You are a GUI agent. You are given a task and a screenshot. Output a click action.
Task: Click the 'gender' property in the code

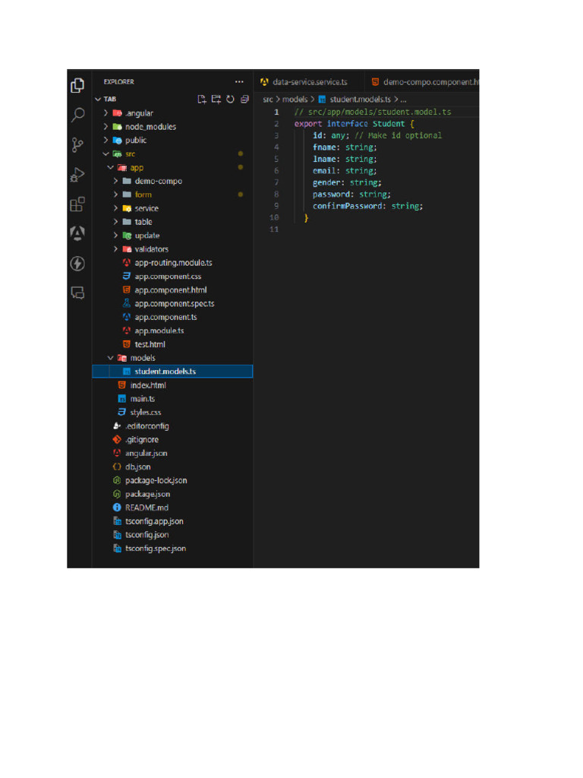326,182
